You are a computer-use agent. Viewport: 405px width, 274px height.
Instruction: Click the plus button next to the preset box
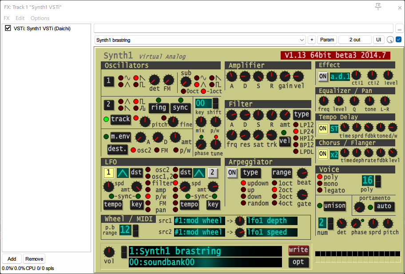(x=312, y=40)
